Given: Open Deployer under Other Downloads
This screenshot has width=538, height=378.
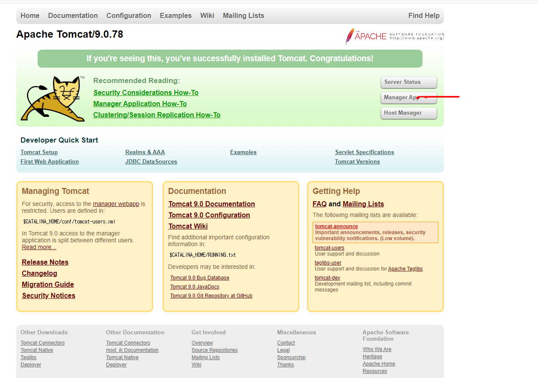Looking at the screenshot, I should pyautogui.click(x=31, y=365).
